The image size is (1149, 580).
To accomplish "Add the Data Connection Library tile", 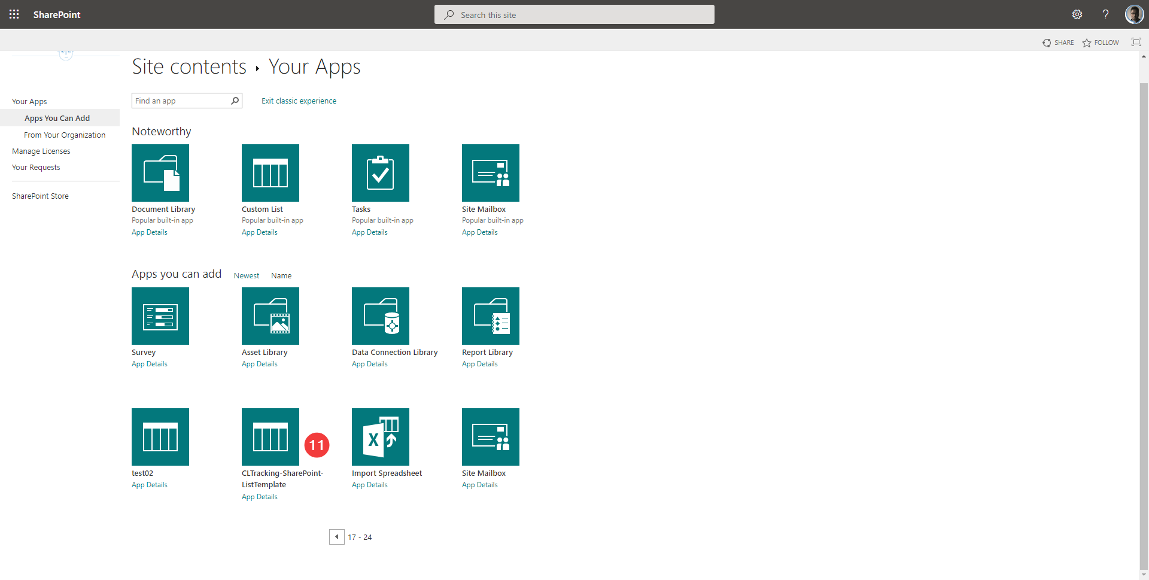I will (381, 316).
